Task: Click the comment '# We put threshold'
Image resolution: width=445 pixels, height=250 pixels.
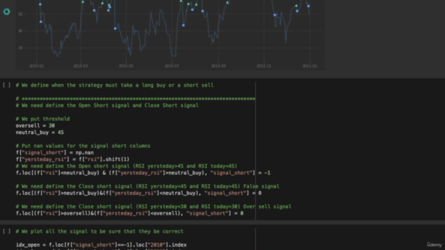Action: (x=42, y=119)
